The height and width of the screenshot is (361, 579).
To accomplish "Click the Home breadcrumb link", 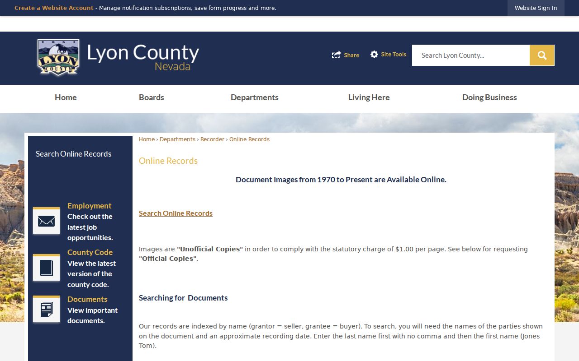I will [147, 139].
